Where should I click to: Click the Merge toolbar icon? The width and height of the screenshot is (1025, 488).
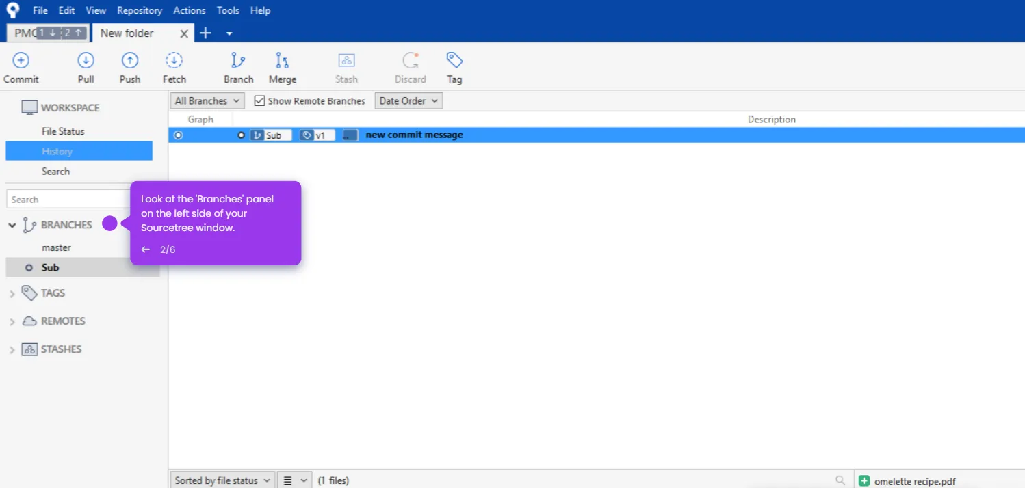[x=282, y=60]
